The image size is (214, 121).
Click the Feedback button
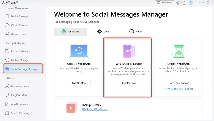tap(164, 3)
